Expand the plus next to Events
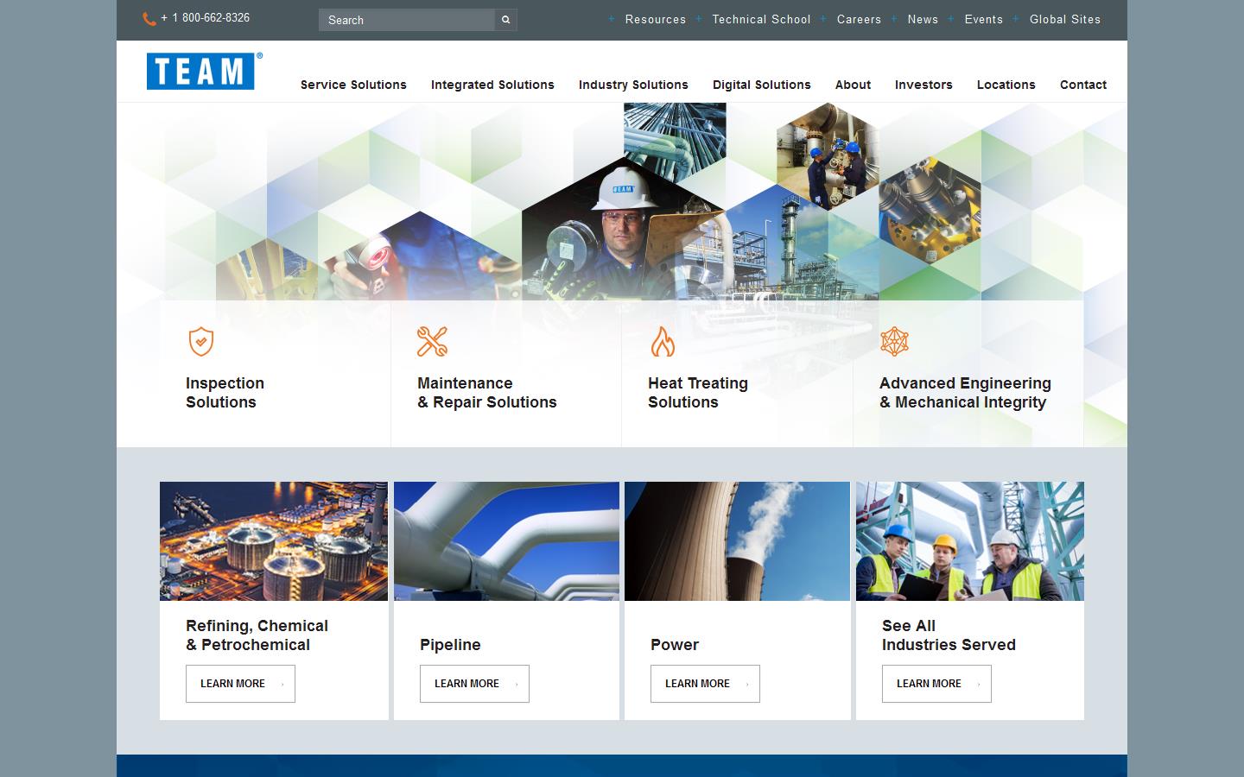The height and width of the screenshot is (777, 1244). point(951,19)
